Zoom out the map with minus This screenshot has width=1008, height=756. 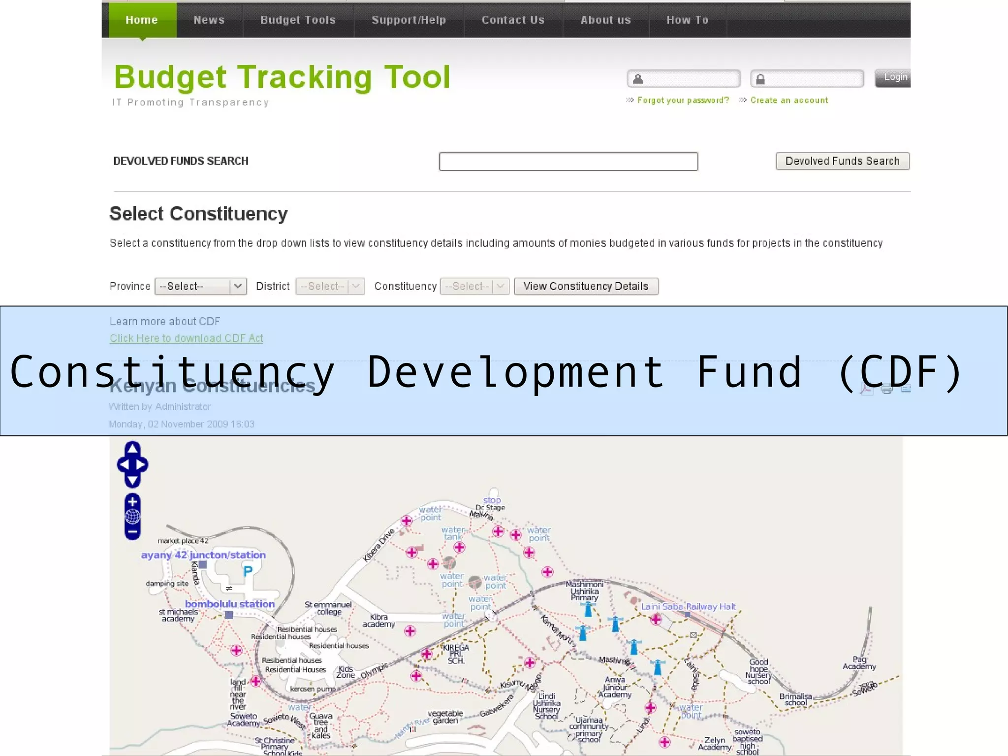132,532
